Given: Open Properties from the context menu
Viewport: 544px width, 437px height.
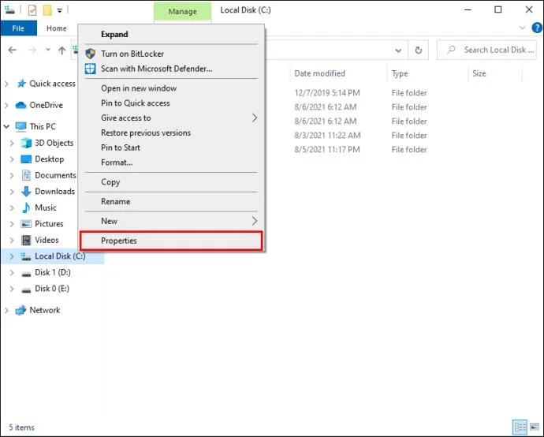Looking at the screenshot, I should tap(172, 241).
